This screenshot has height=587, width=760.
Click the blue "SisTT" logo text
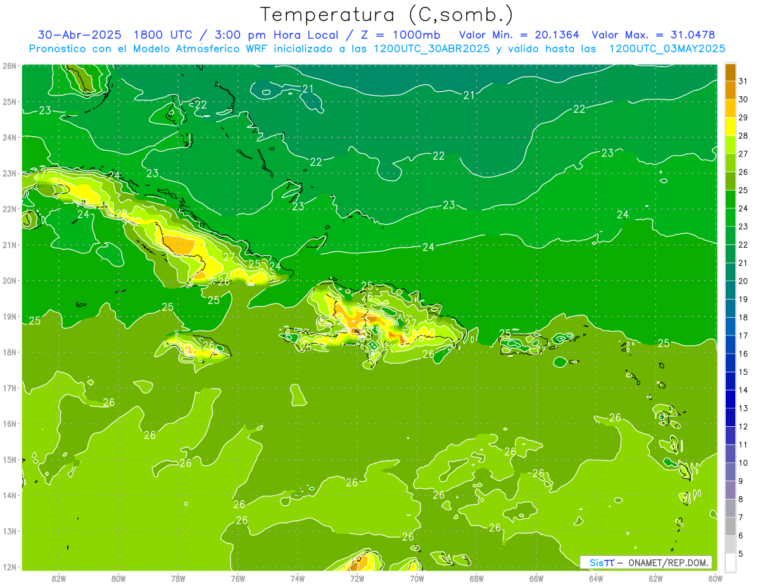click(x=602, y=562)
